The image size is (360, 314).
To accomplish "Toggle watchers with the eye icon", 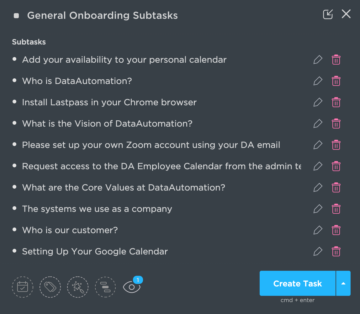I will (x=132, y=287).
